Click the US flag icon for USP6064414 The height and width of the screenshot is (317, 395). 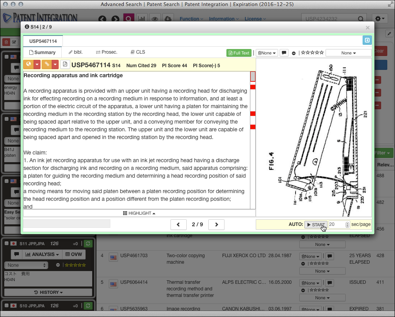coord(113,284)
